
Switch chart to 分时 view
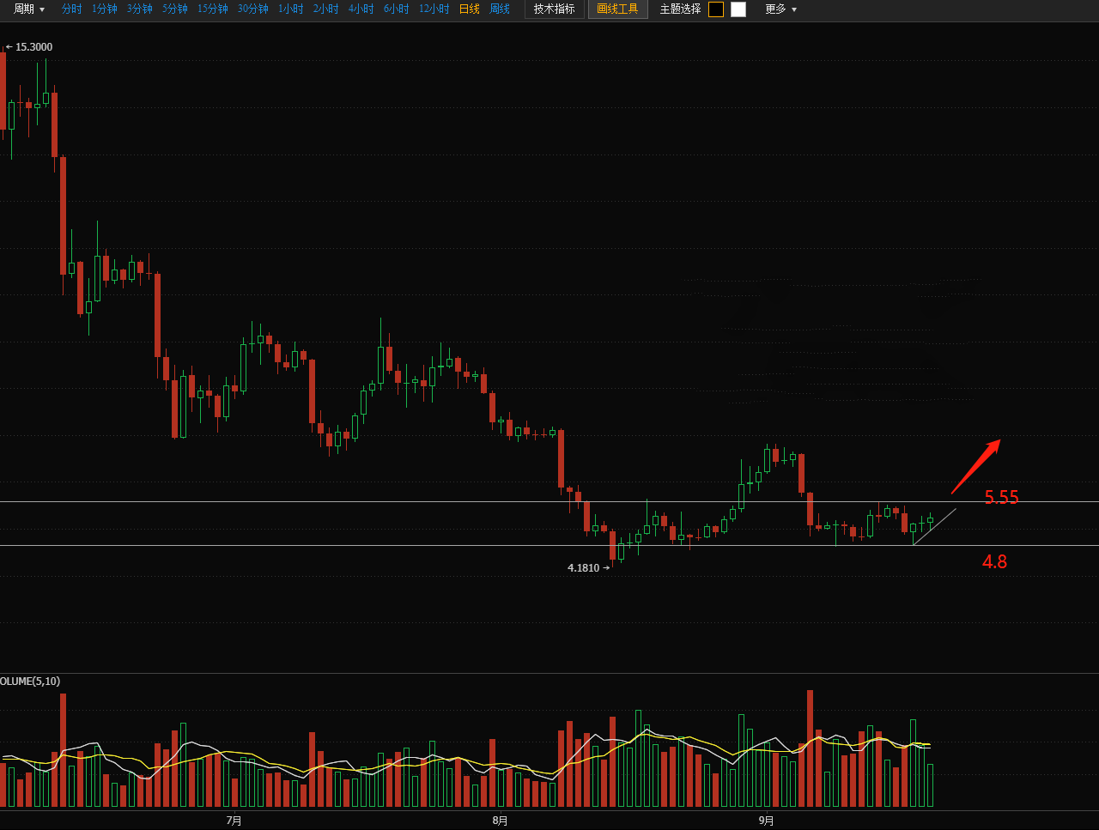click(x=72, y=9)
